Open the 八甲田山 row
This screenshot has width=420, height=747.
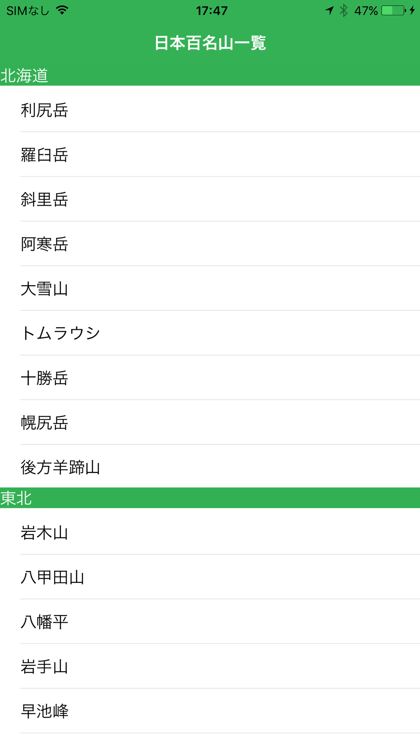tap(210, 577)
